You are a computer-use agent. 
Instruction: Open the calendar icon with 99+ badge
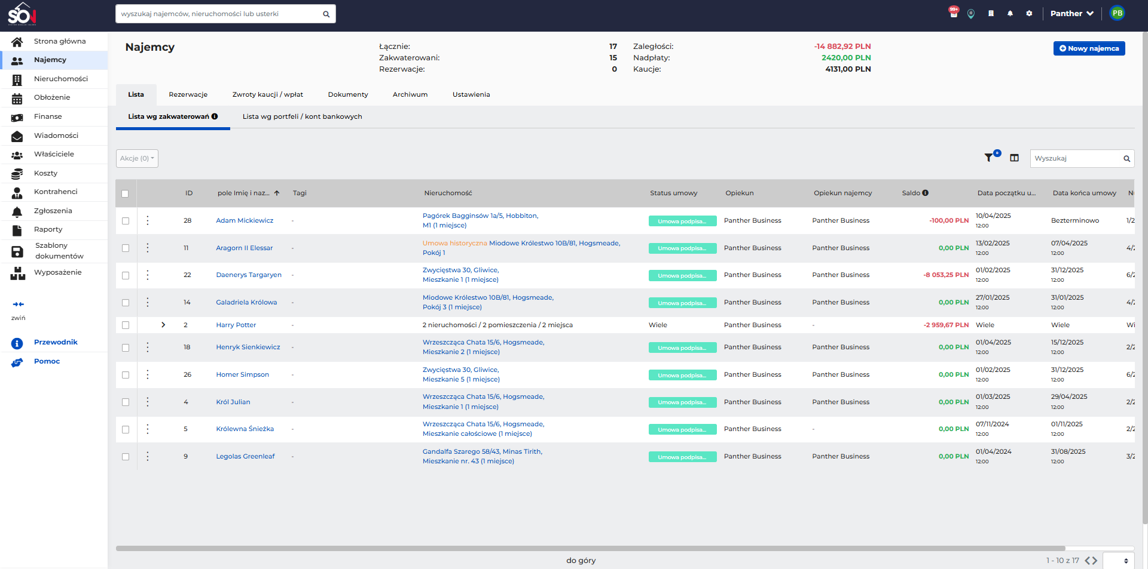[x=953, y=13]
